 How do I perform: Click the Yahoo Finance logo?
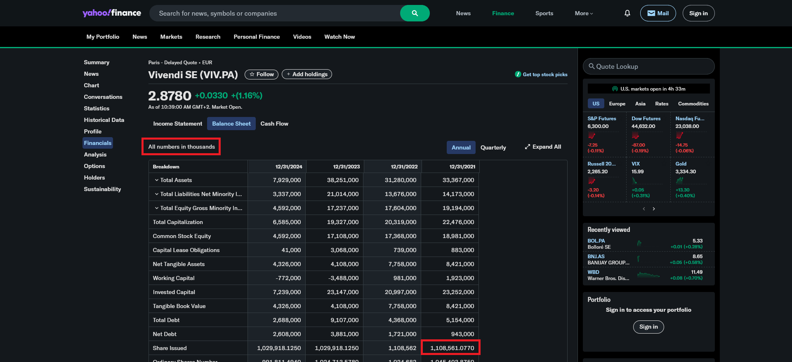point(112,13)
